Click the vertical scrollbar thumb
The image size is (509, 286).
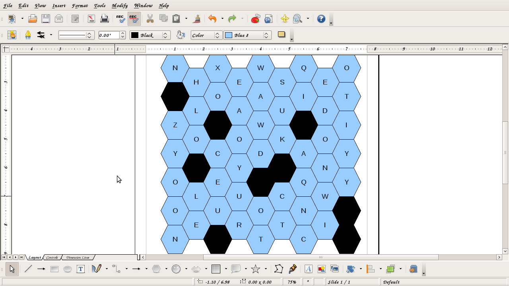[x=505, y=152]
